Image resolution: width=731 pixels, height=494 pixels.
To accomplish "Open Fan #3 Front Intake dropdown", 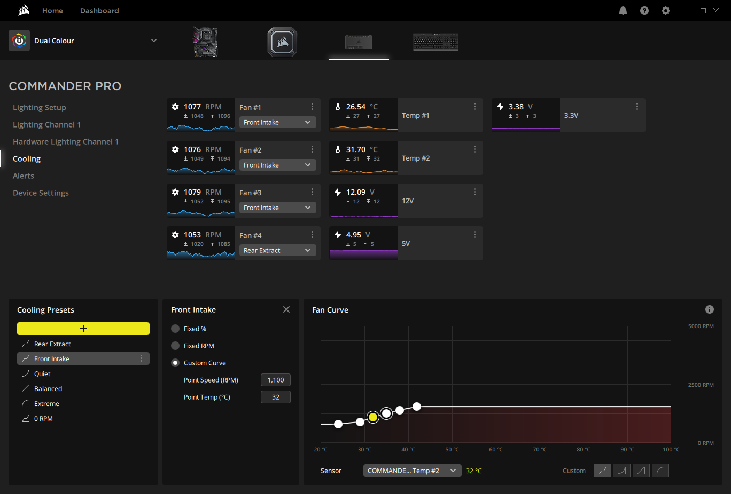I will point(278,208).
